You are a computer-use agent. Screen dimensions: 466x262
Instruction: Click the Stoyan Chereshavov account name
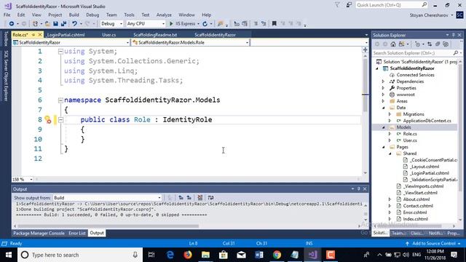point(429,15)
